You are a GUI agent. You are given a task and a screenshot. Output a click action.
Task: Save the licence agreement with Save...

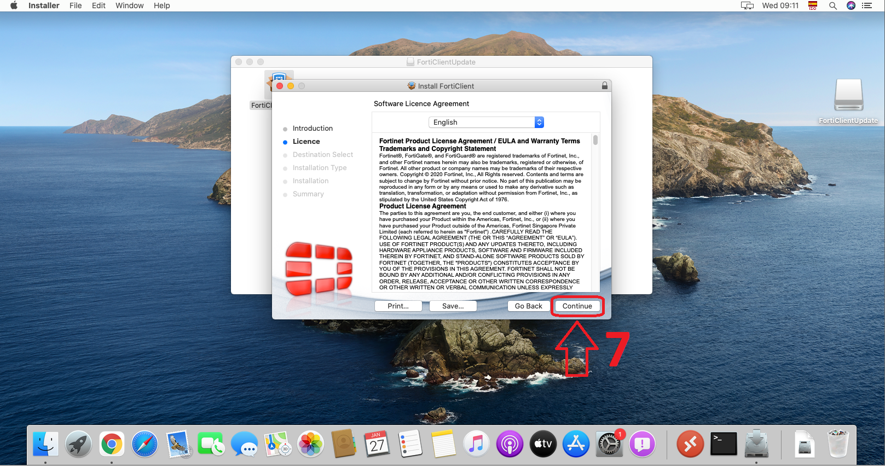tap(453, 306)
